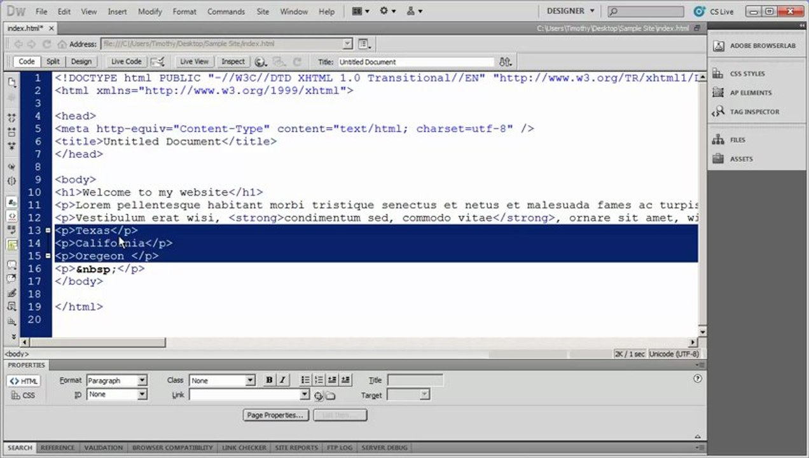The image size is (809, 458).
Task: Open the Class dropdown in Properties
Action: pyautogui.click(x=222, y=380)
